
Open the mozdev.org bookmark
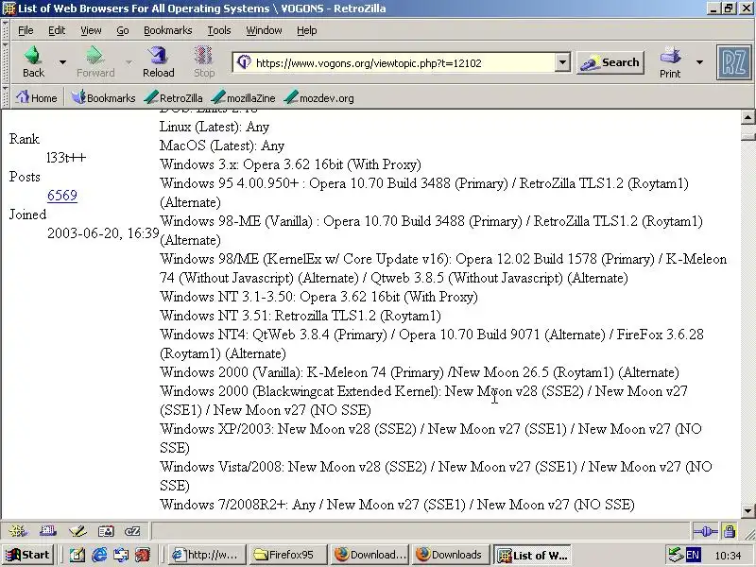[x=318, y=98]
